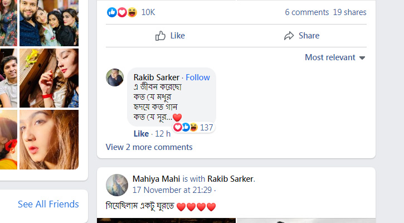Open tagged Rakib Sarker in post header

point(231,179)
